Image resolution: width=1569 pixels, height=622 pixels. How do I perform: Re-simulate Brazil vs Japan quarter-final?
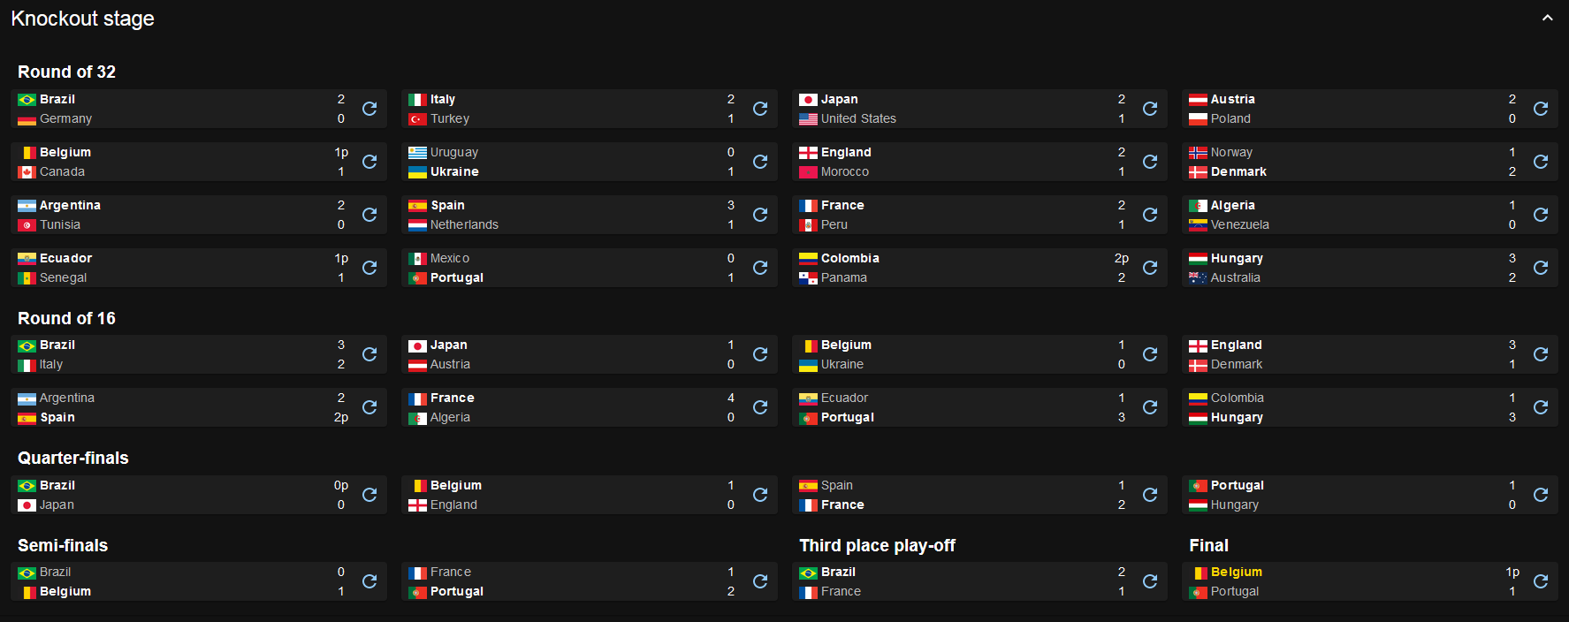[369, 495]
